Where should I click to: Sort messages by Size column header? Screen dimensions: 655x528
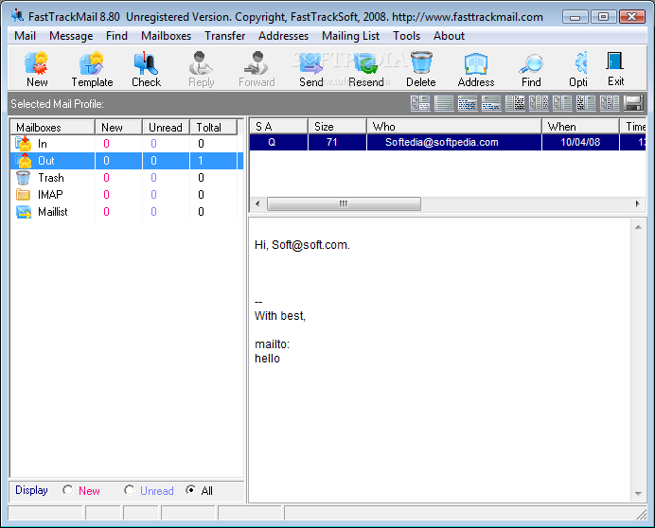pyautogui.click(x=338, y=127)
